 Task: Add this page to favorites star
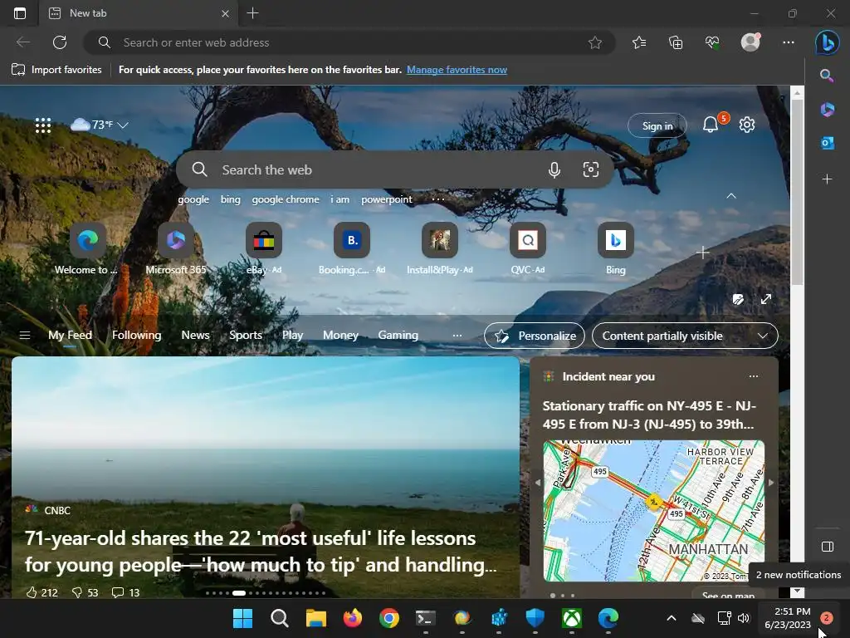coord(594,42)
